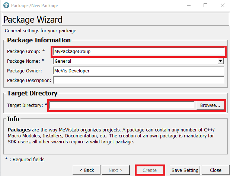Click the Info description paragraph
The width and height of the screenshot is (230, 176).
[x=112, y=136]
